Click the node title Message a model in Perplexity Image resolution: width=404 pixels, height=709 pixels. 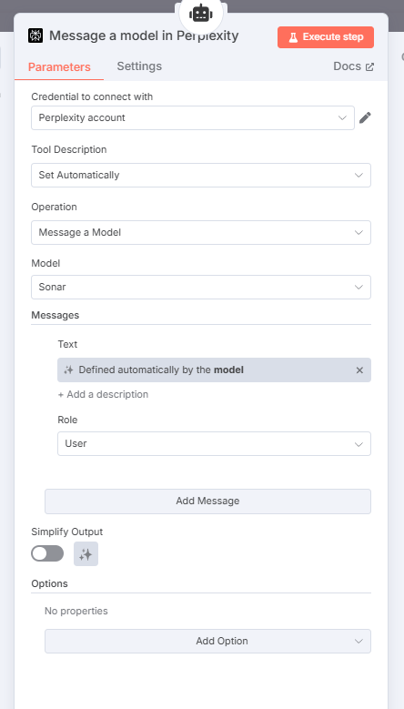pos(144,35)
